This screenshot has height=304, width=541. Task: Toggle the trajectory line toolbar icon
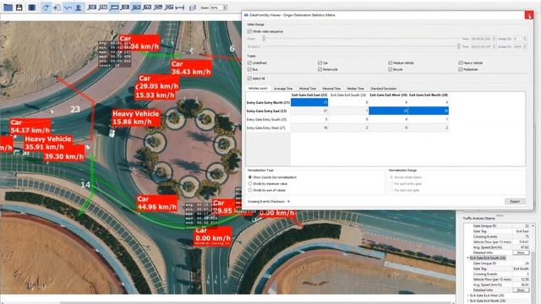(68, 8)
